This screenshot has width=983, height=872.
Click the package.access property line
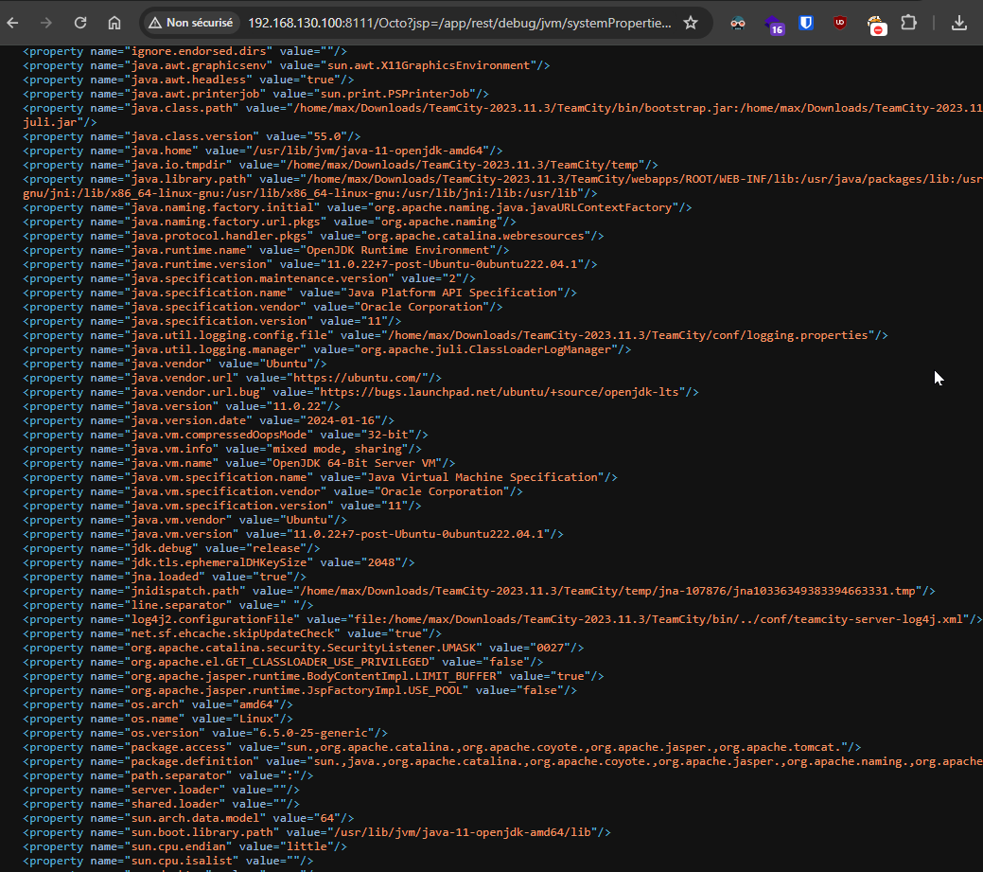442,747
